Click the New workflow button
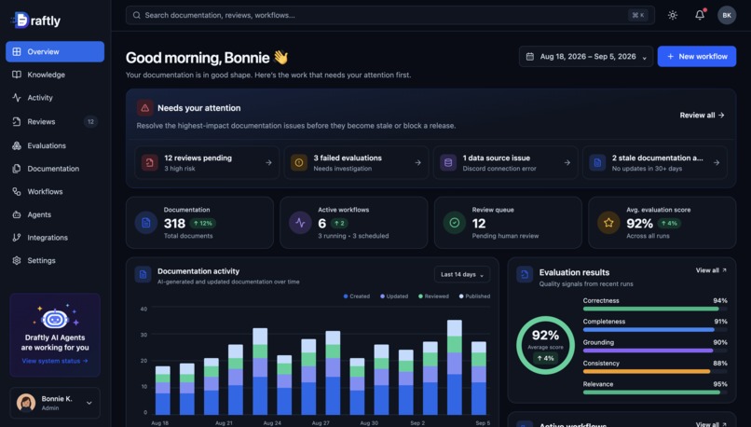Image resolution: width=751 pixels, height=427 pixels. coord(697,57)
